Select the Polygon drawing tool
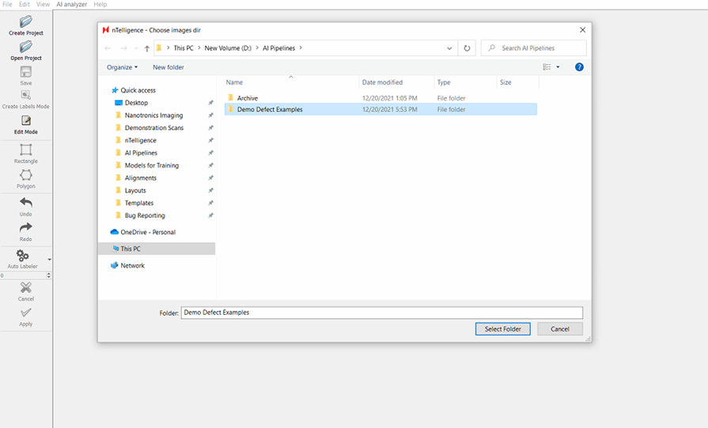 pyautogui.click(x=26, y=176)
